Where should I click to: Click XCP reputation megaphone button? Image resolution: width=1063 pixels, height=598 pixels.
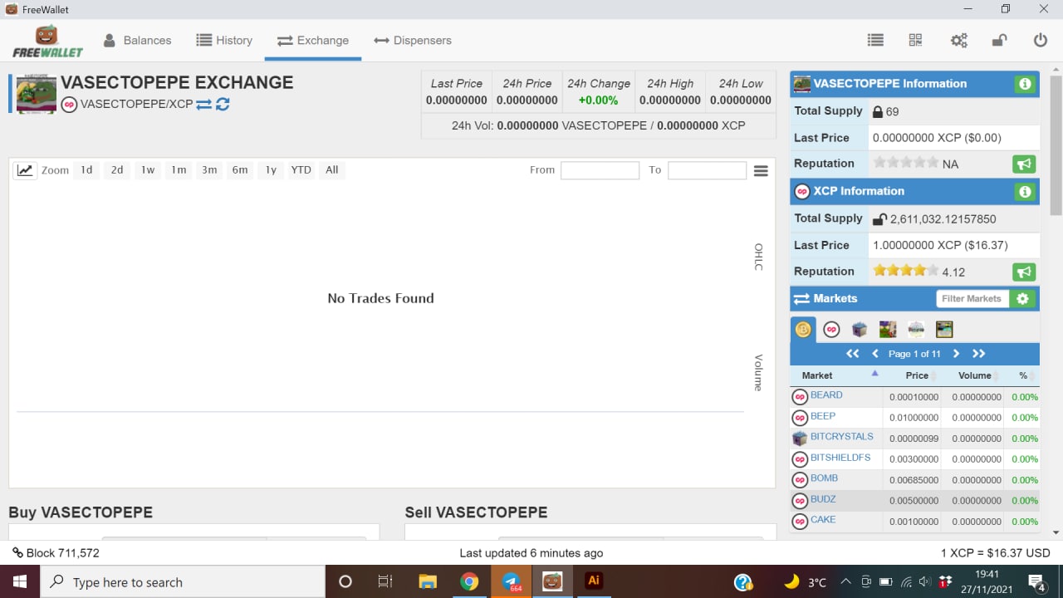[1024, 272]
